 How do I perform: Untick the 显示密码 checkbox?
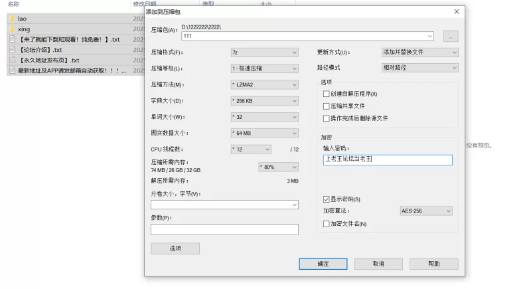(326, 199)
